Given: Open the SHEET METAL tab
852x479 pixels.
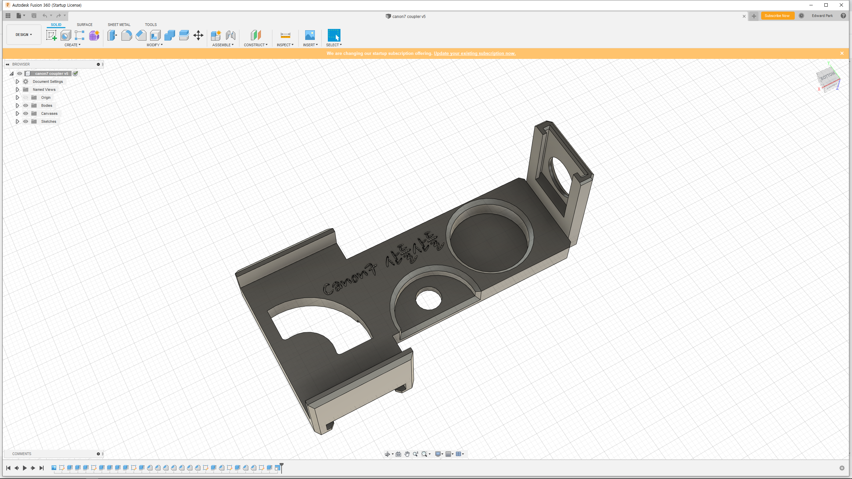Looking at the screenshot, I should pos(119,25).
